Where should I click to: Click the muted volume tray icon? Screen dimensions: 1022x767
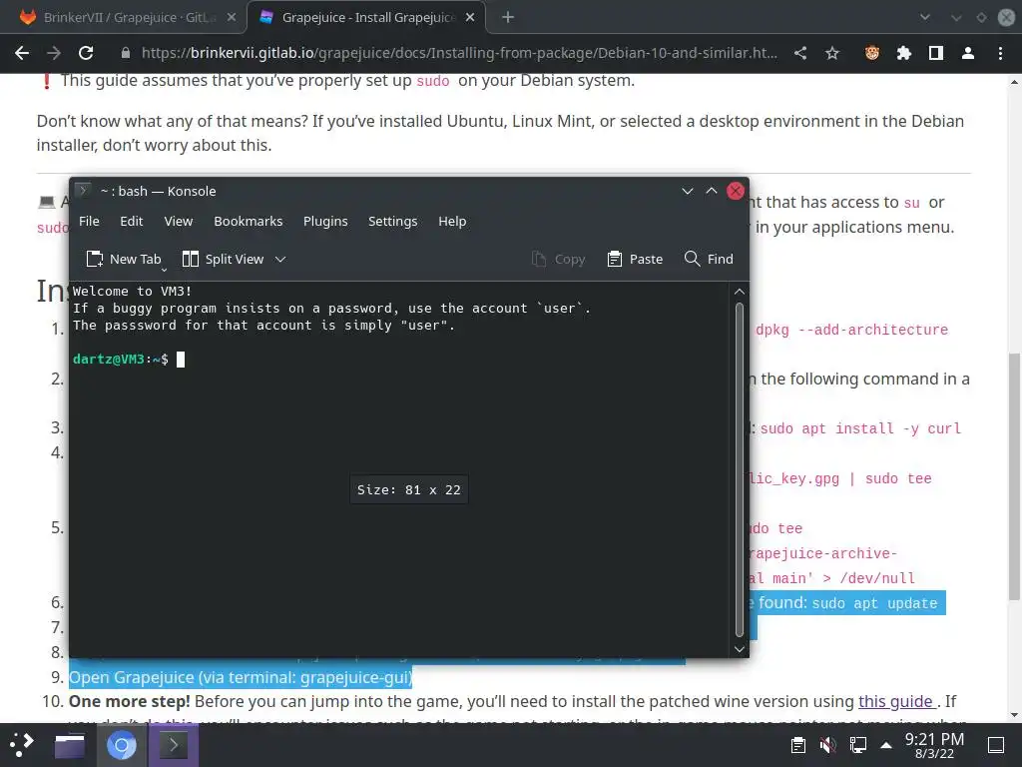pos(827,745)
